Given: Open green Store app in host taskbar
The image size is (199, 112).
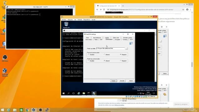Looking at the screenshot, I should click(x=21, y=110).
